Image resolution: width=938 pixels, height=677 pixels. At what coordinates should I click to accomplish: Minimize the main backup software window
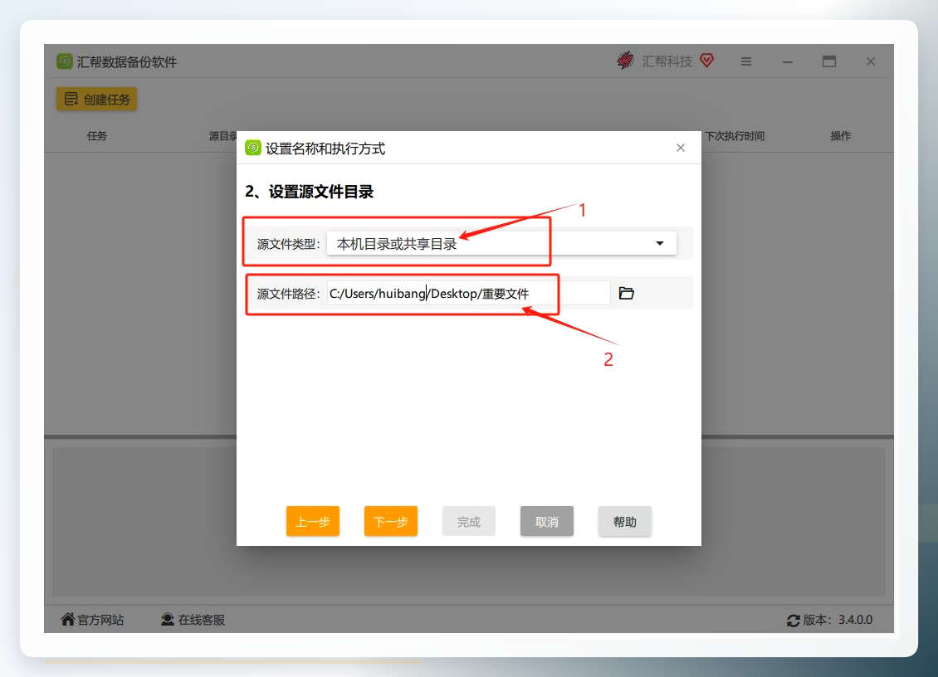pyautogui.click(x=788, y=61)
